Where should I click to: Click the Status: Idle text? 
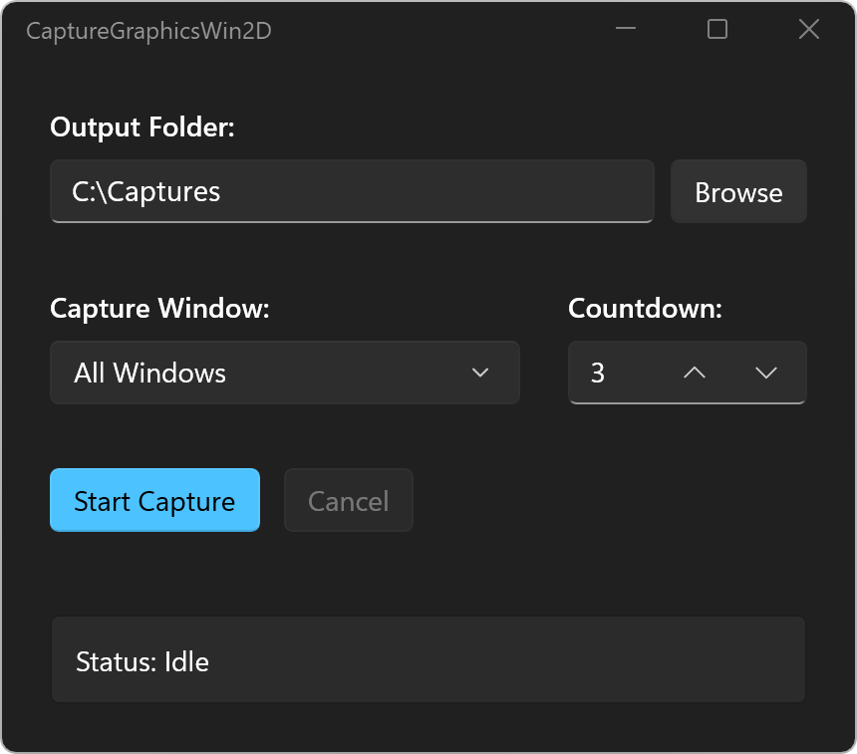(143, 661)
